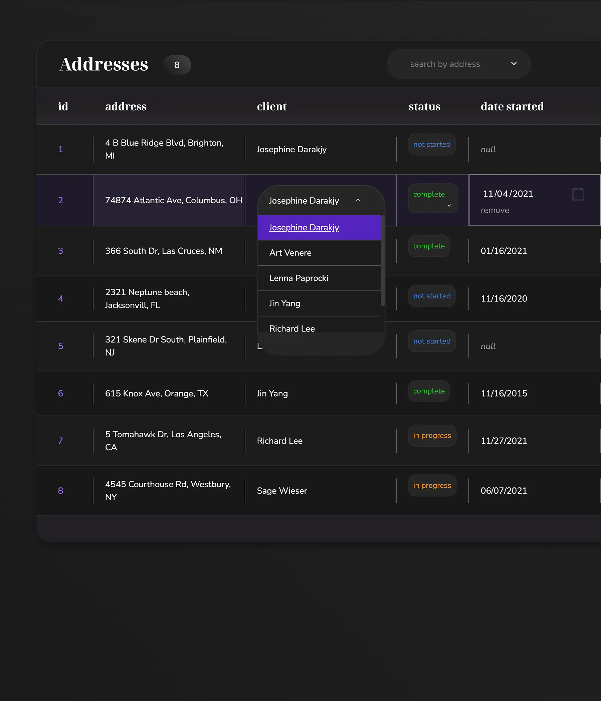
Task: Sort by the status column header
Action: point(424,106)
